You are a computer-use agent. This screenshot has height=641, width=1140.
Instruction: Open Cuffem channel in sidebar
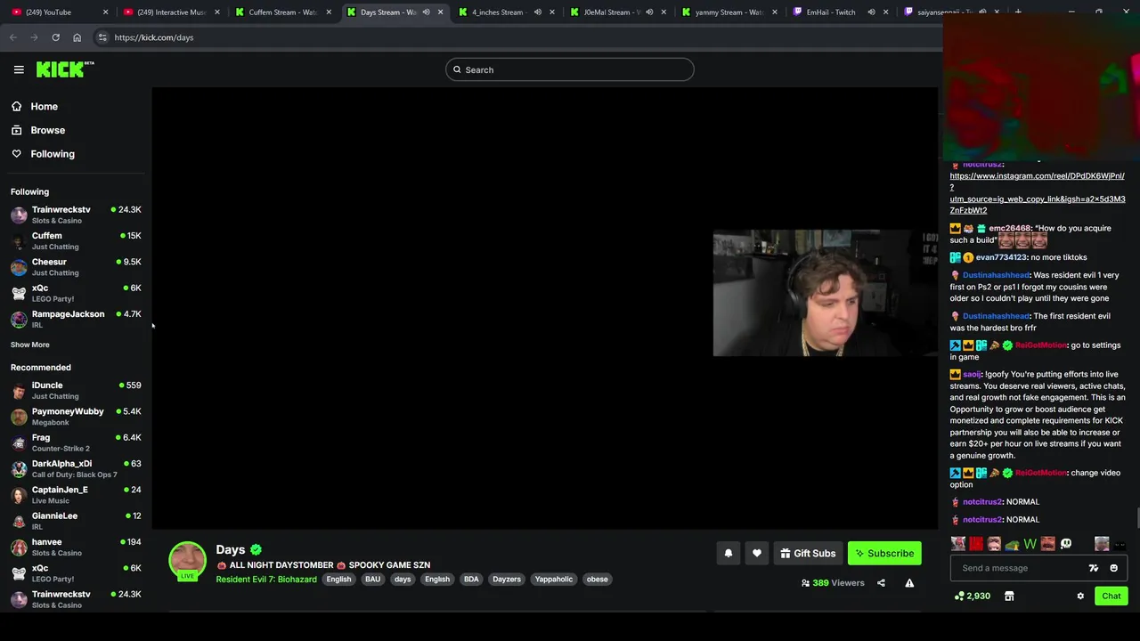(76, 240)
